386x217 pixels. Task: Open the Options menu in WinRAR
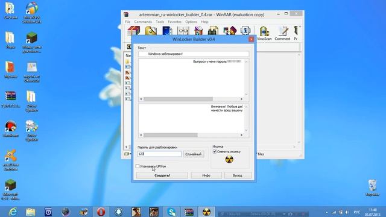[191, 22]
